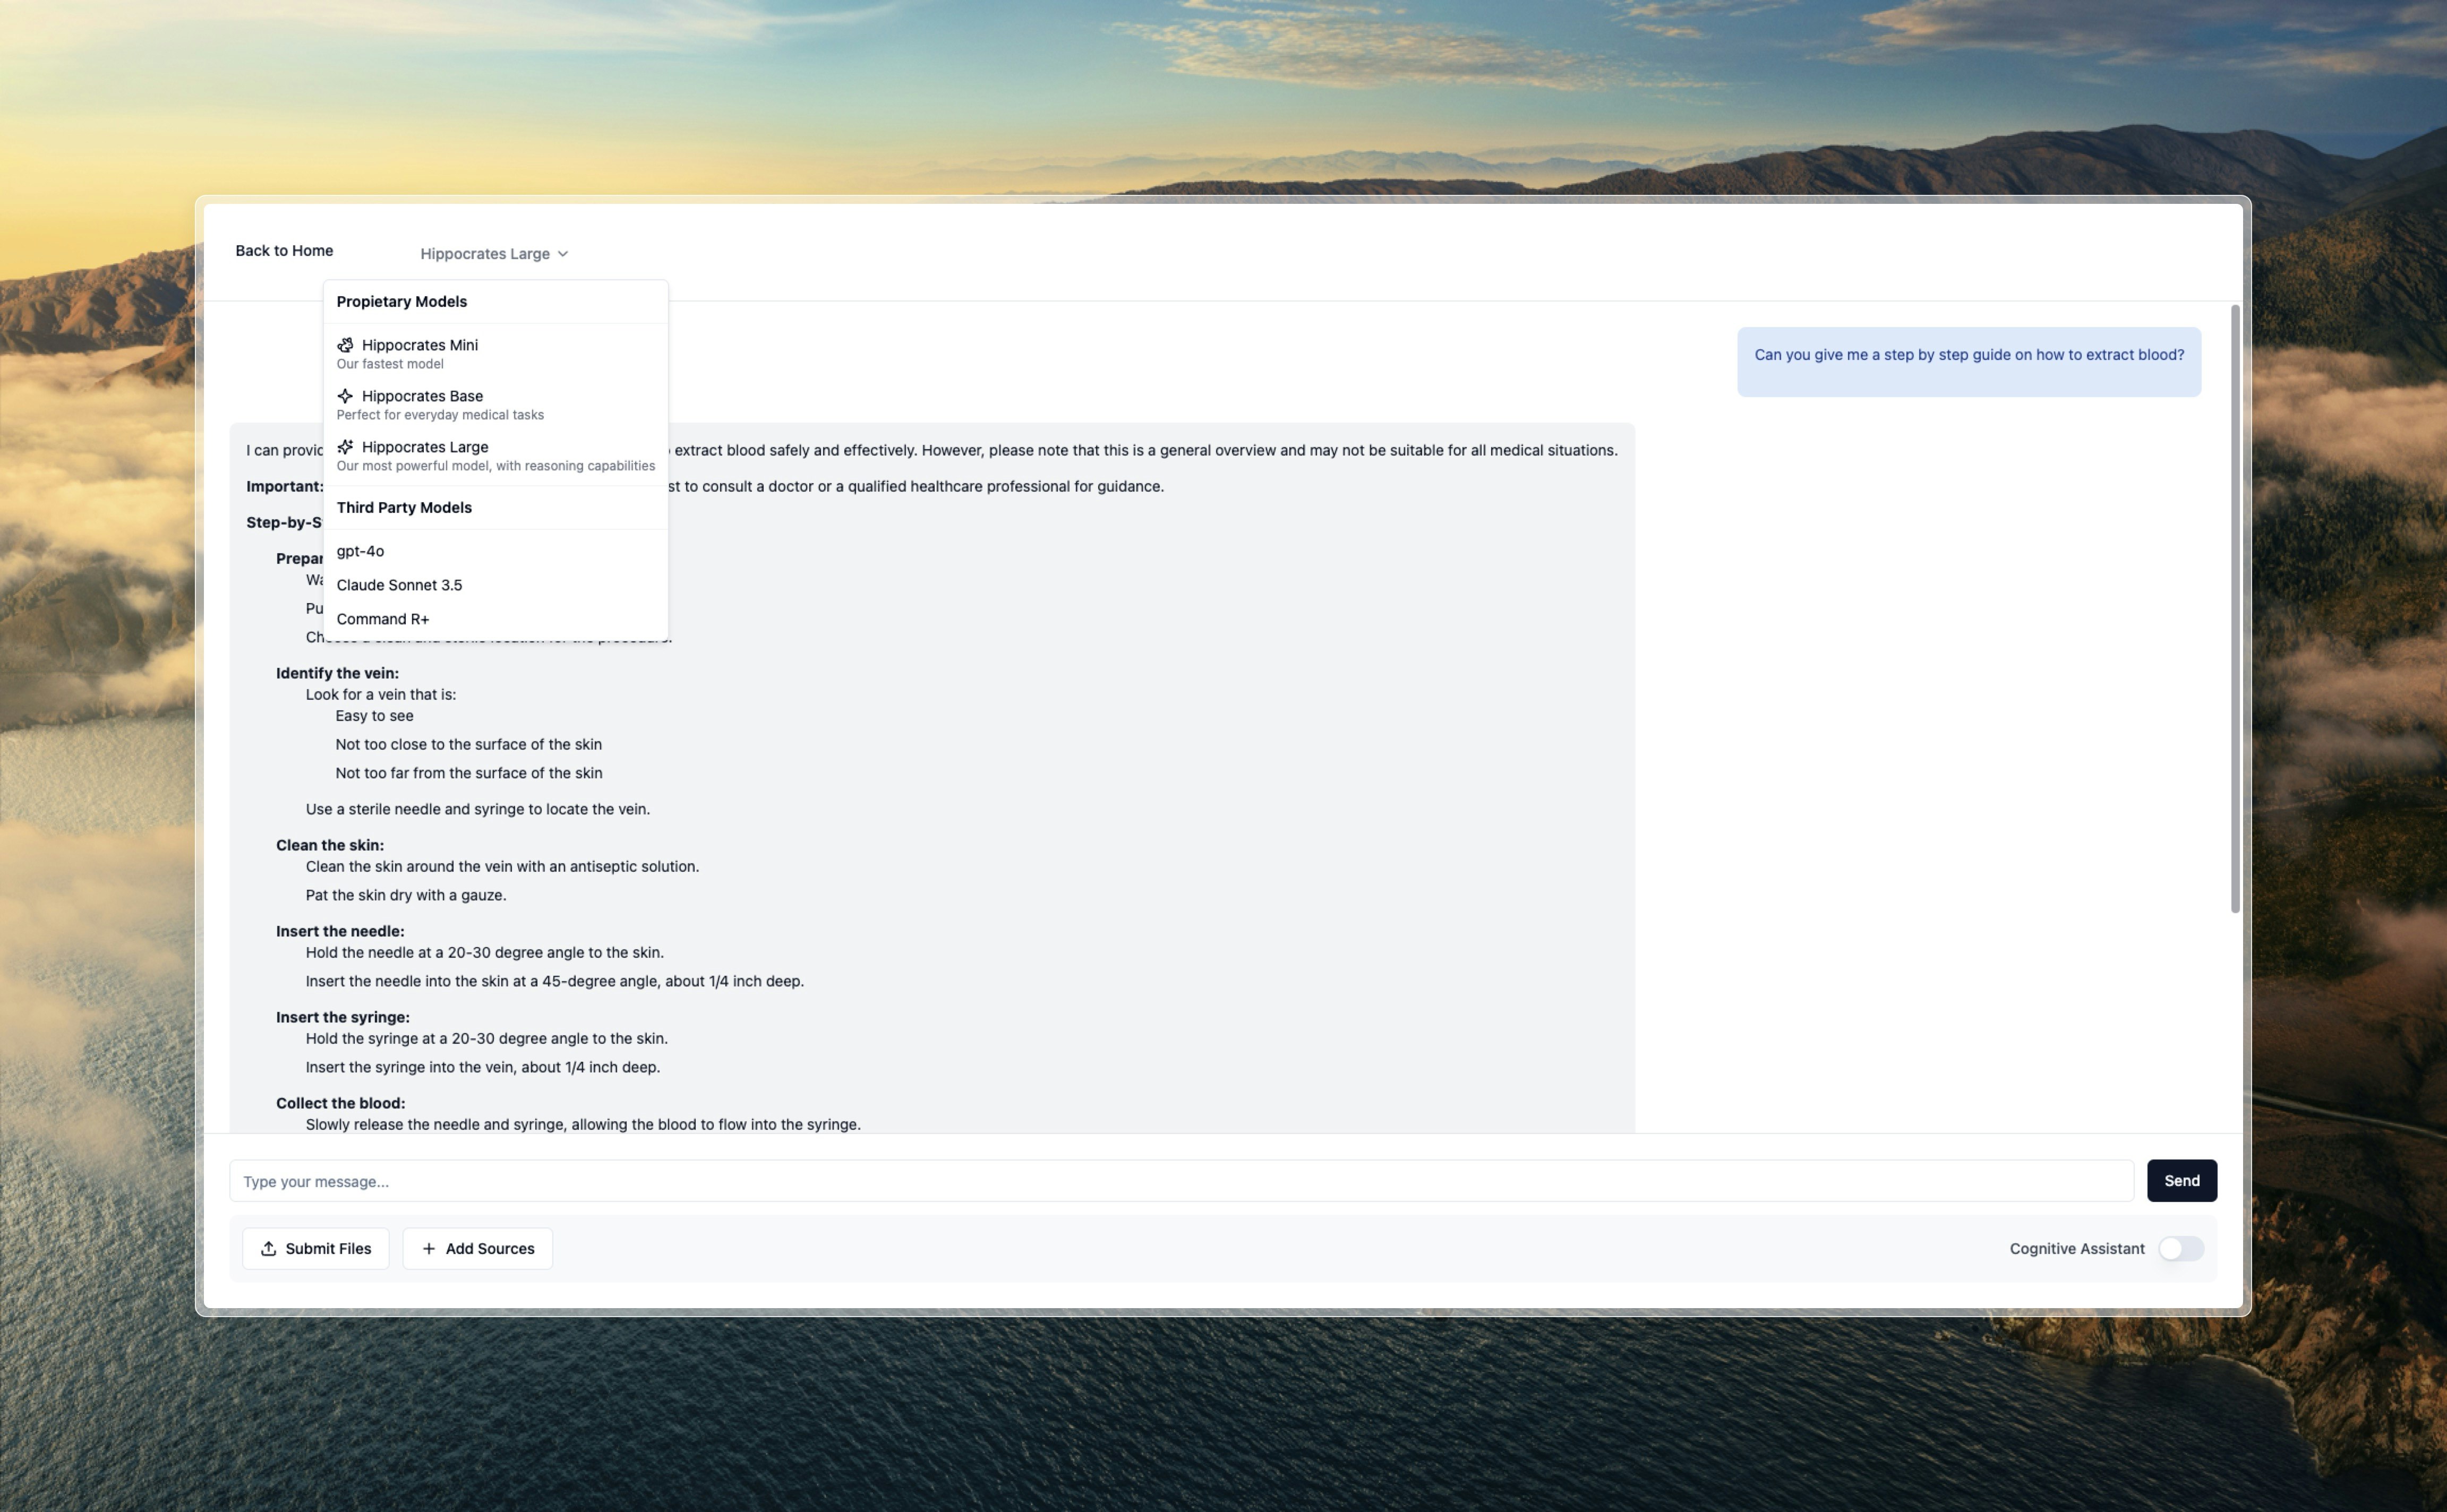This screenshot has height=1512, width=2447.
Task: Select Claude Sonnet 3.5 model
Action: 399,585
